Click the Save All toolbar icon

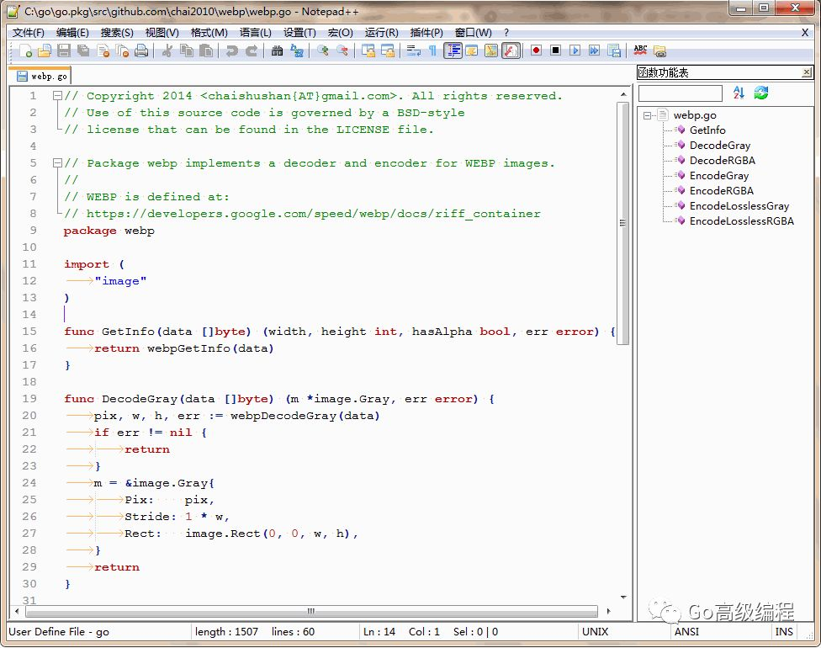tap(83, 50)
